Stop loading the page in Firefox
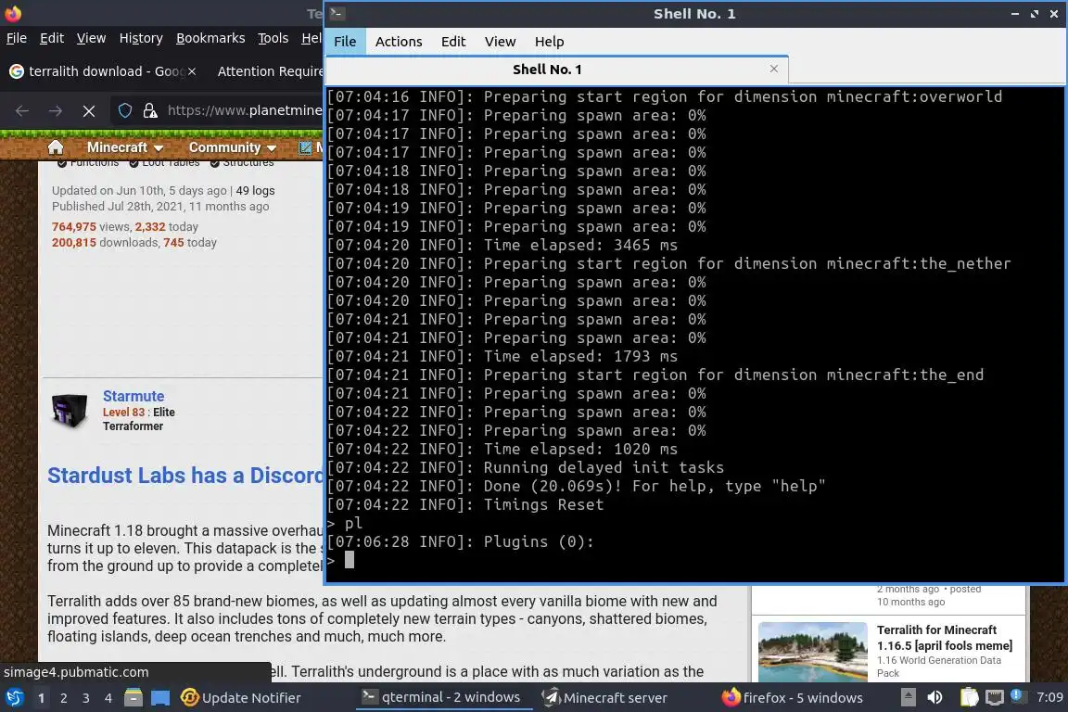This screenshot has height=712, width=1068. coord(89,110)
